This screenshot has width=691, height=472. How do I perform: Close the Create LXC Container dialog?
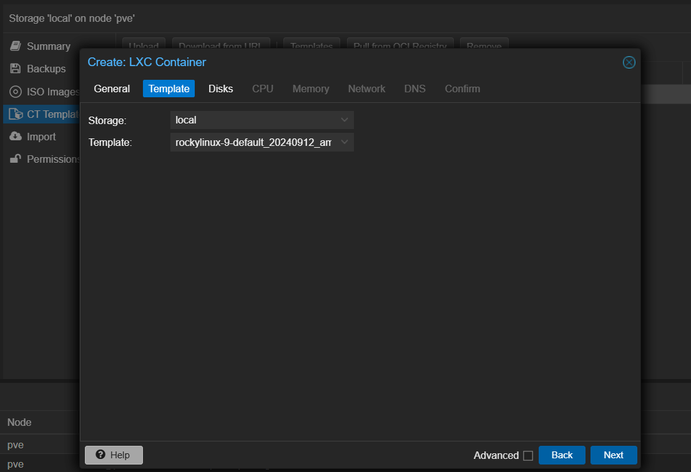click(x=629, y=62)
